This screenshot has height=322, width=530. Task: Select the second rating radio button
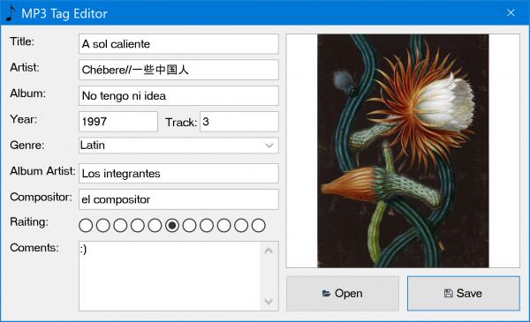click(x=103, y=226)
